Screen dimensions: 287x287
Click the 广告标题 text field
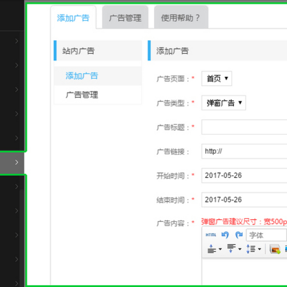[x=244, y=127]
